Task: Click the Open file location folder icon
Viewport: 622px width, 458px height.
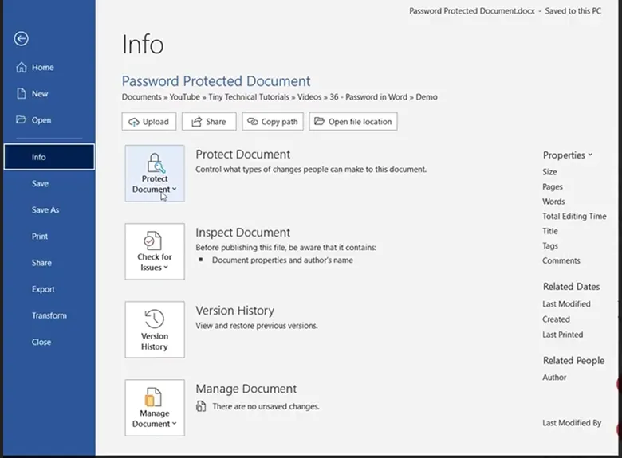Action: point(319,122)
